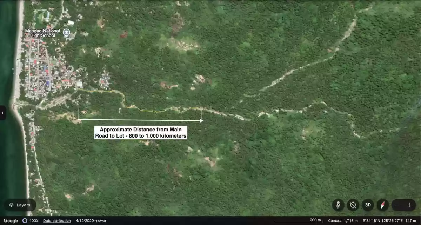Zoom out with the minus button
The image size is (421, 225).
coord(397,205)
